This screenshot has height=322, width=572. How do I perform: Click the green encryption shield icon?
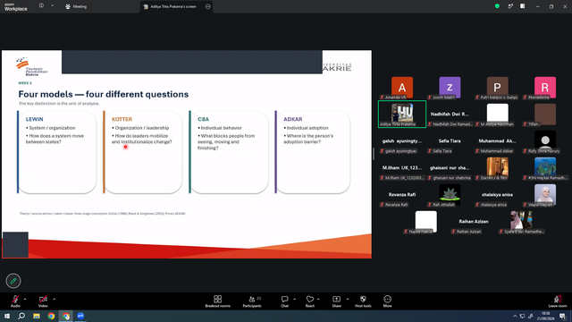click(497, 6)
